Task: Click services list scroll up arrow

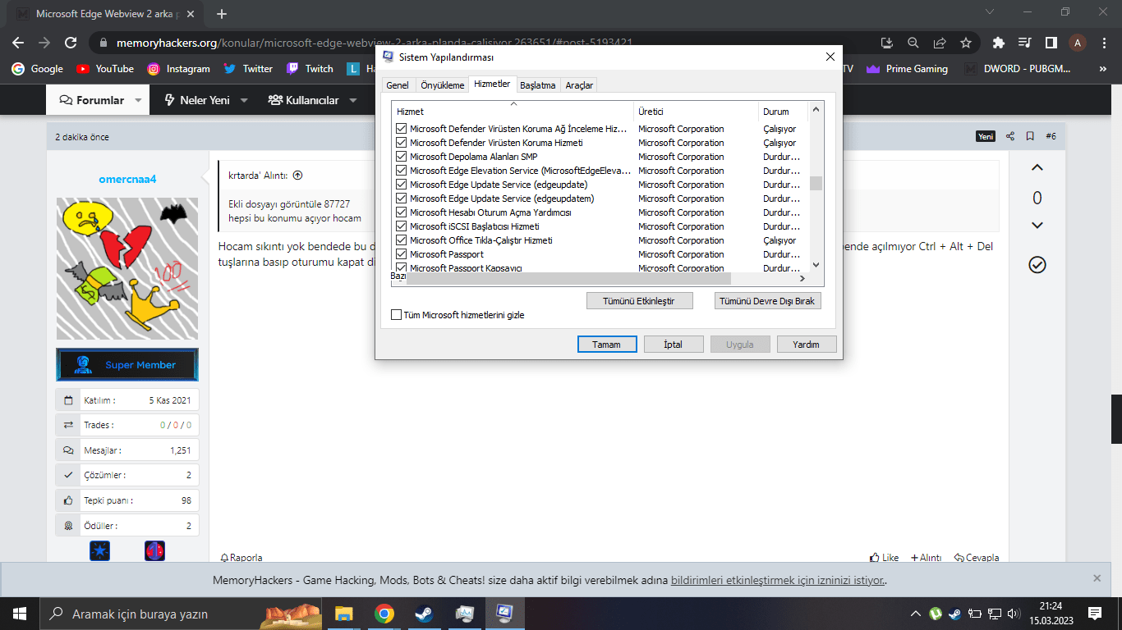Action: click(x=816, y=108)
